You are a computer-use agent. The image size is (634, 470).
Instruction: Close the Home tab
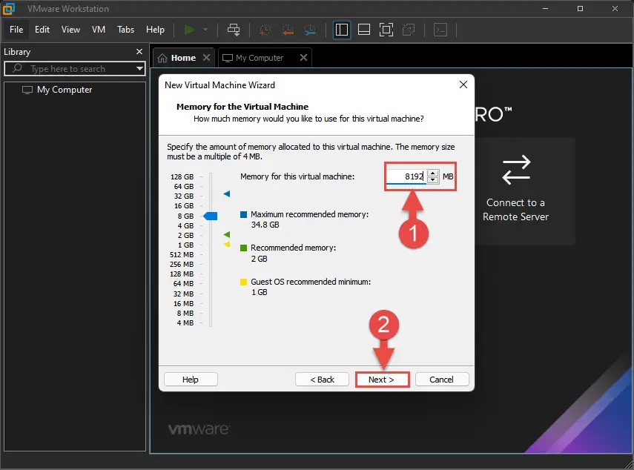[x=207, y=57]
